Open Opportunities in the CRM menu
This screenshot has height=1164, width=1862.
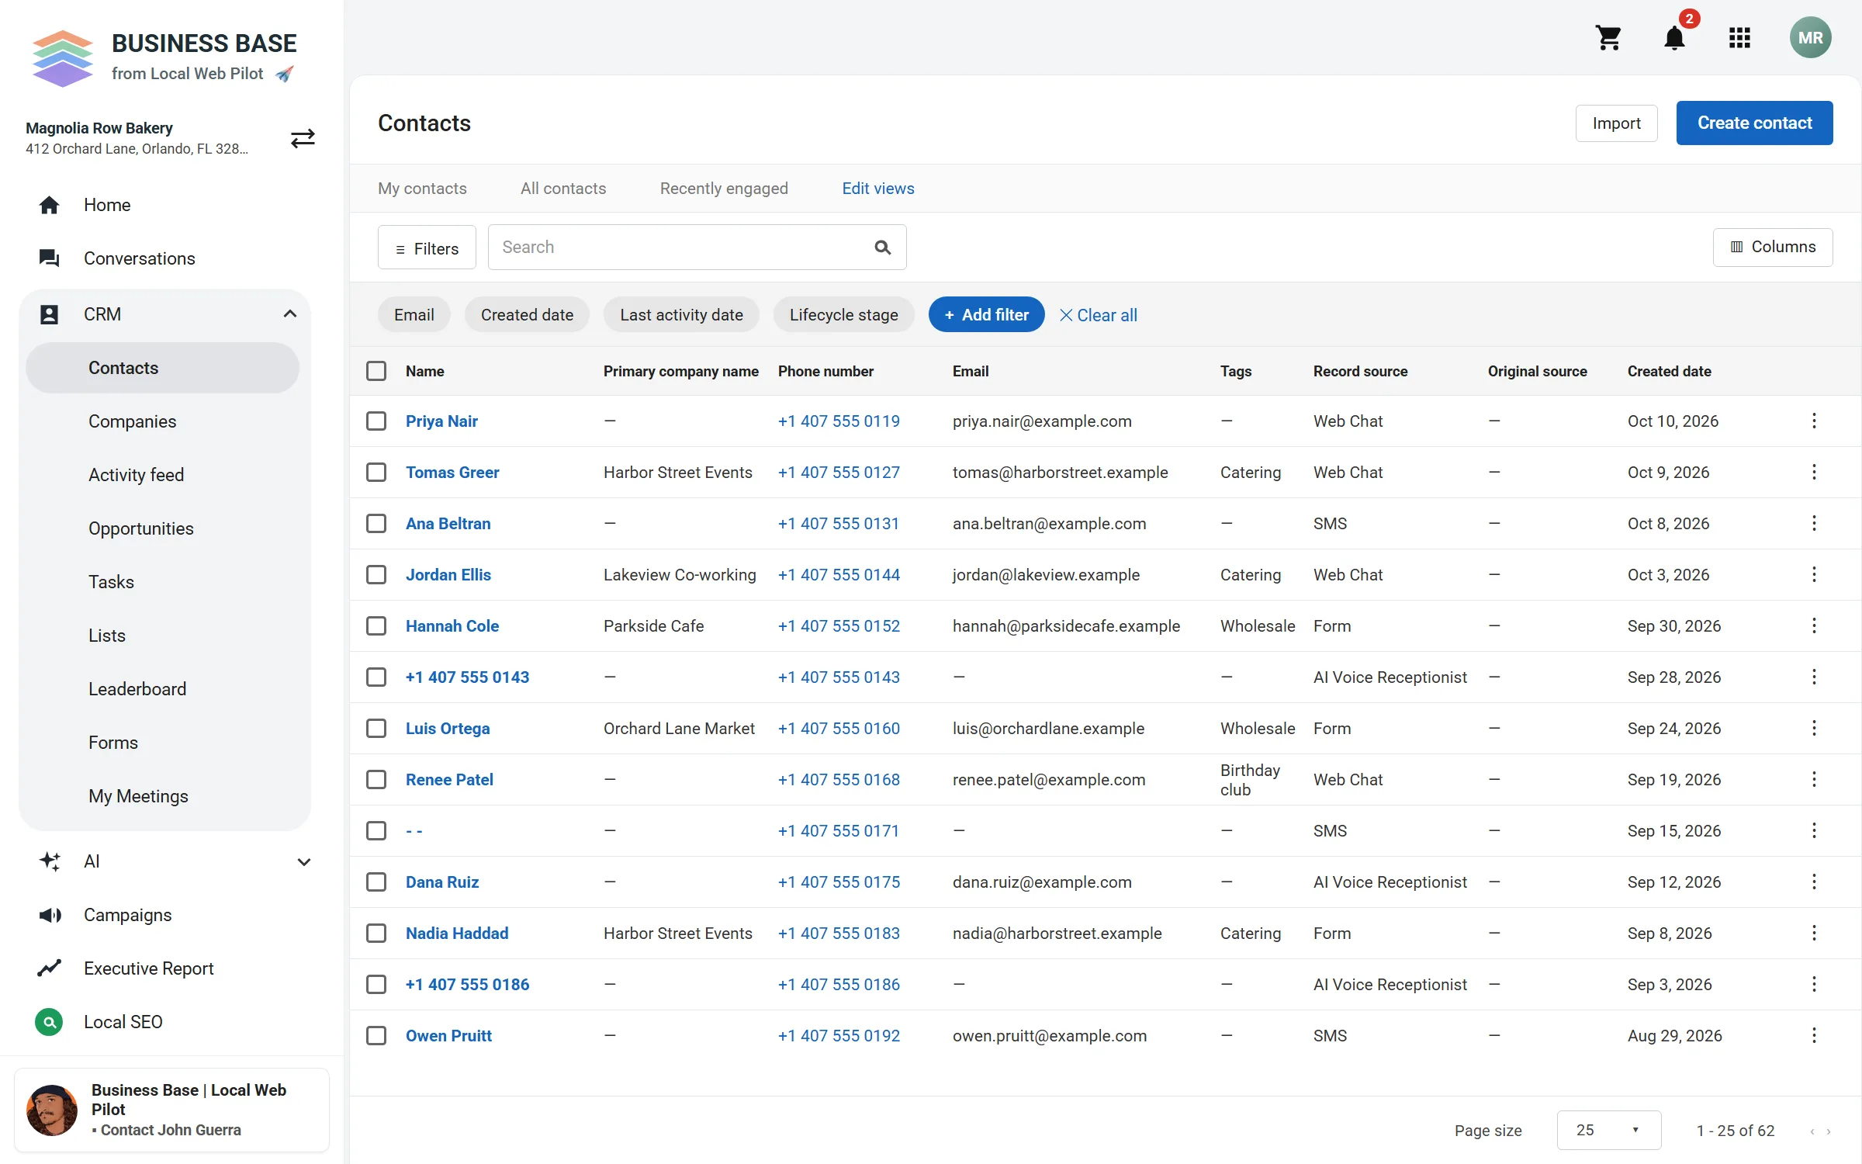(x=141, y=528)
